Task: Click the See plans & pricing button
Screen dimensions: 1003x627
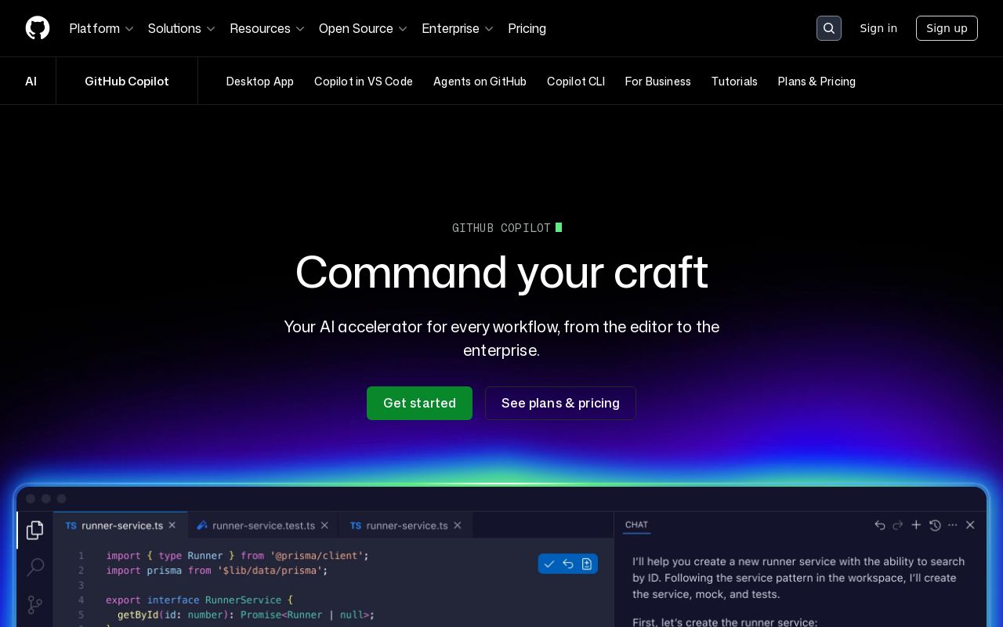Action: point(560,403)
